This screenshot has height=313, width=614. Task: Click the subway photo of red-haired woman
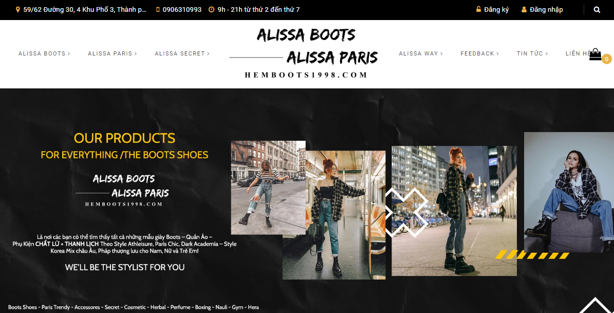[334, 215]
